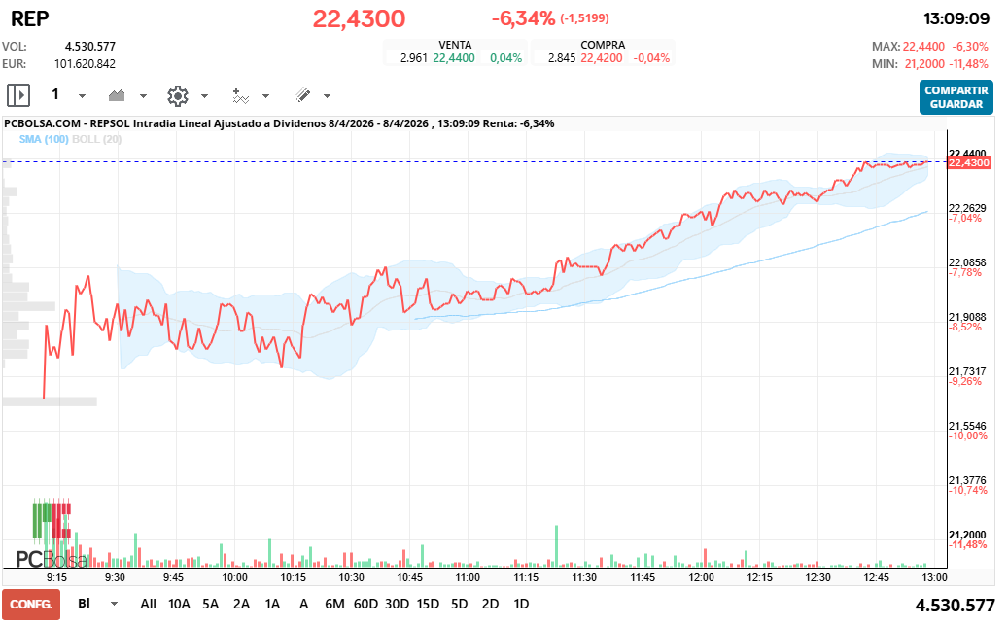Viewport: 1008px width, 625px height.
Task: Select the drawing pencil tool icon
Action: click(304, 95)
